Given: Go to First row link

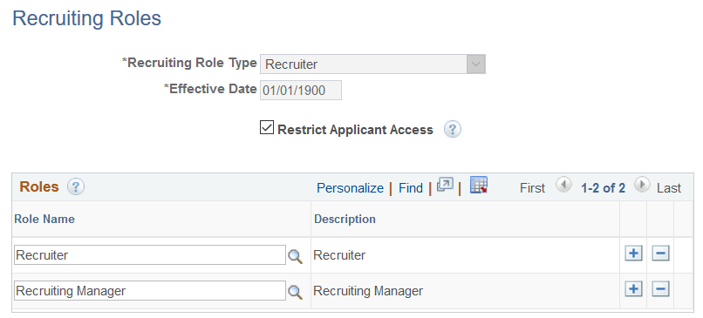Looking at the screenshot, I should pyautogui.click(x=533, y=188).
